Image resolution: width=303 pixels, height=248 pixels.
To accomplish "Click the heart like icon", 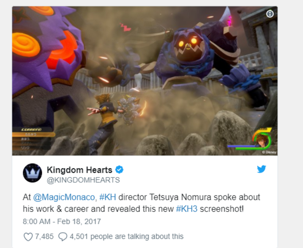I will [x=28, y=237].
